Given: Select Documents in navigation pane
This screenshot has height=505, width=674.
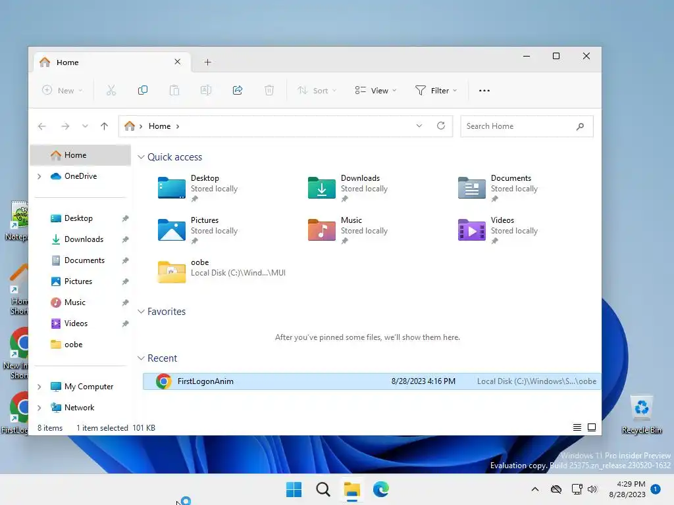Looking at the screenshot, I should pos(80,260).
